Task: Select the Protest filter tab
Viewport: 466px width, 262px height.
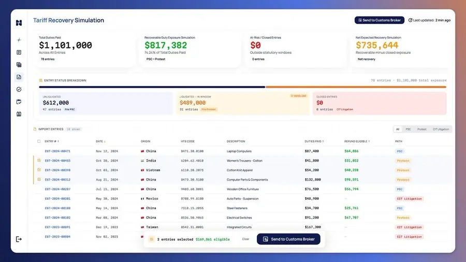Action: coord(421,129)
